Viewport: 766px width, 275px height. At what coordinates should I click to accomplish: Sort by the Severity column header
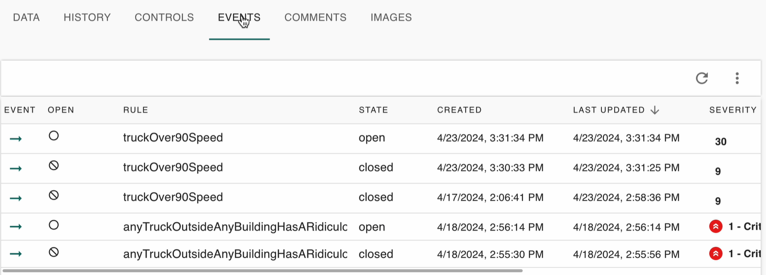point(733,110)
